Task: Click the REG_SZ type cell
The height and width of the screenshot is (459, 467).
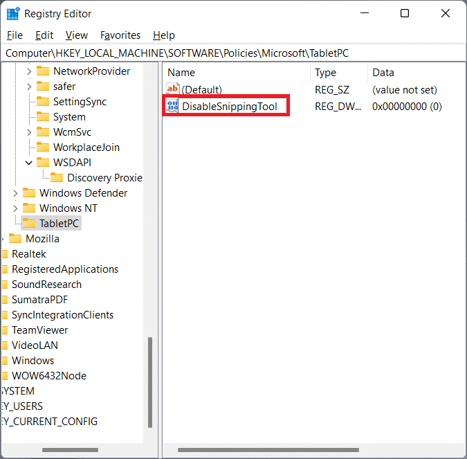Action: coord(332,90)
